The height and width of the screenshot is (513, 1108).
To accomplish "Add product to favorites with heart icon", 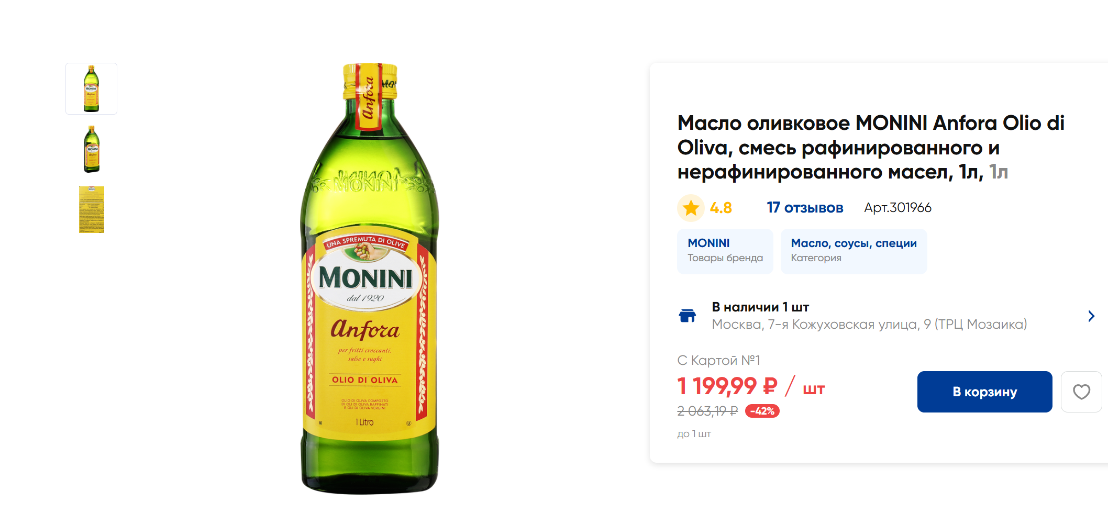I will (x=1081, y=392).
